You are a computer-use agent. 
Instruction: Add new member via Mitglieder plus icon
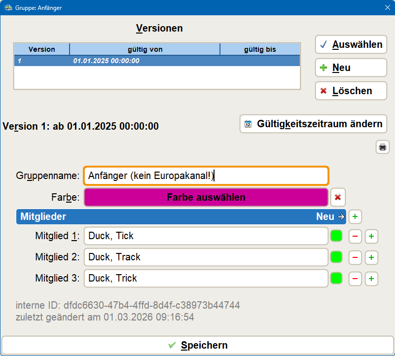click(355, 216)
